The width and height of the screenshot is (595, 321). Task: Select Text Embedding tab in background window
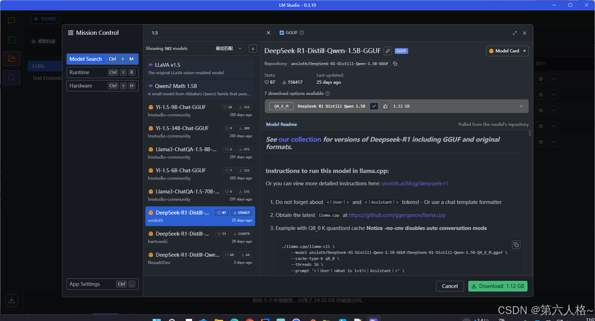47,78
